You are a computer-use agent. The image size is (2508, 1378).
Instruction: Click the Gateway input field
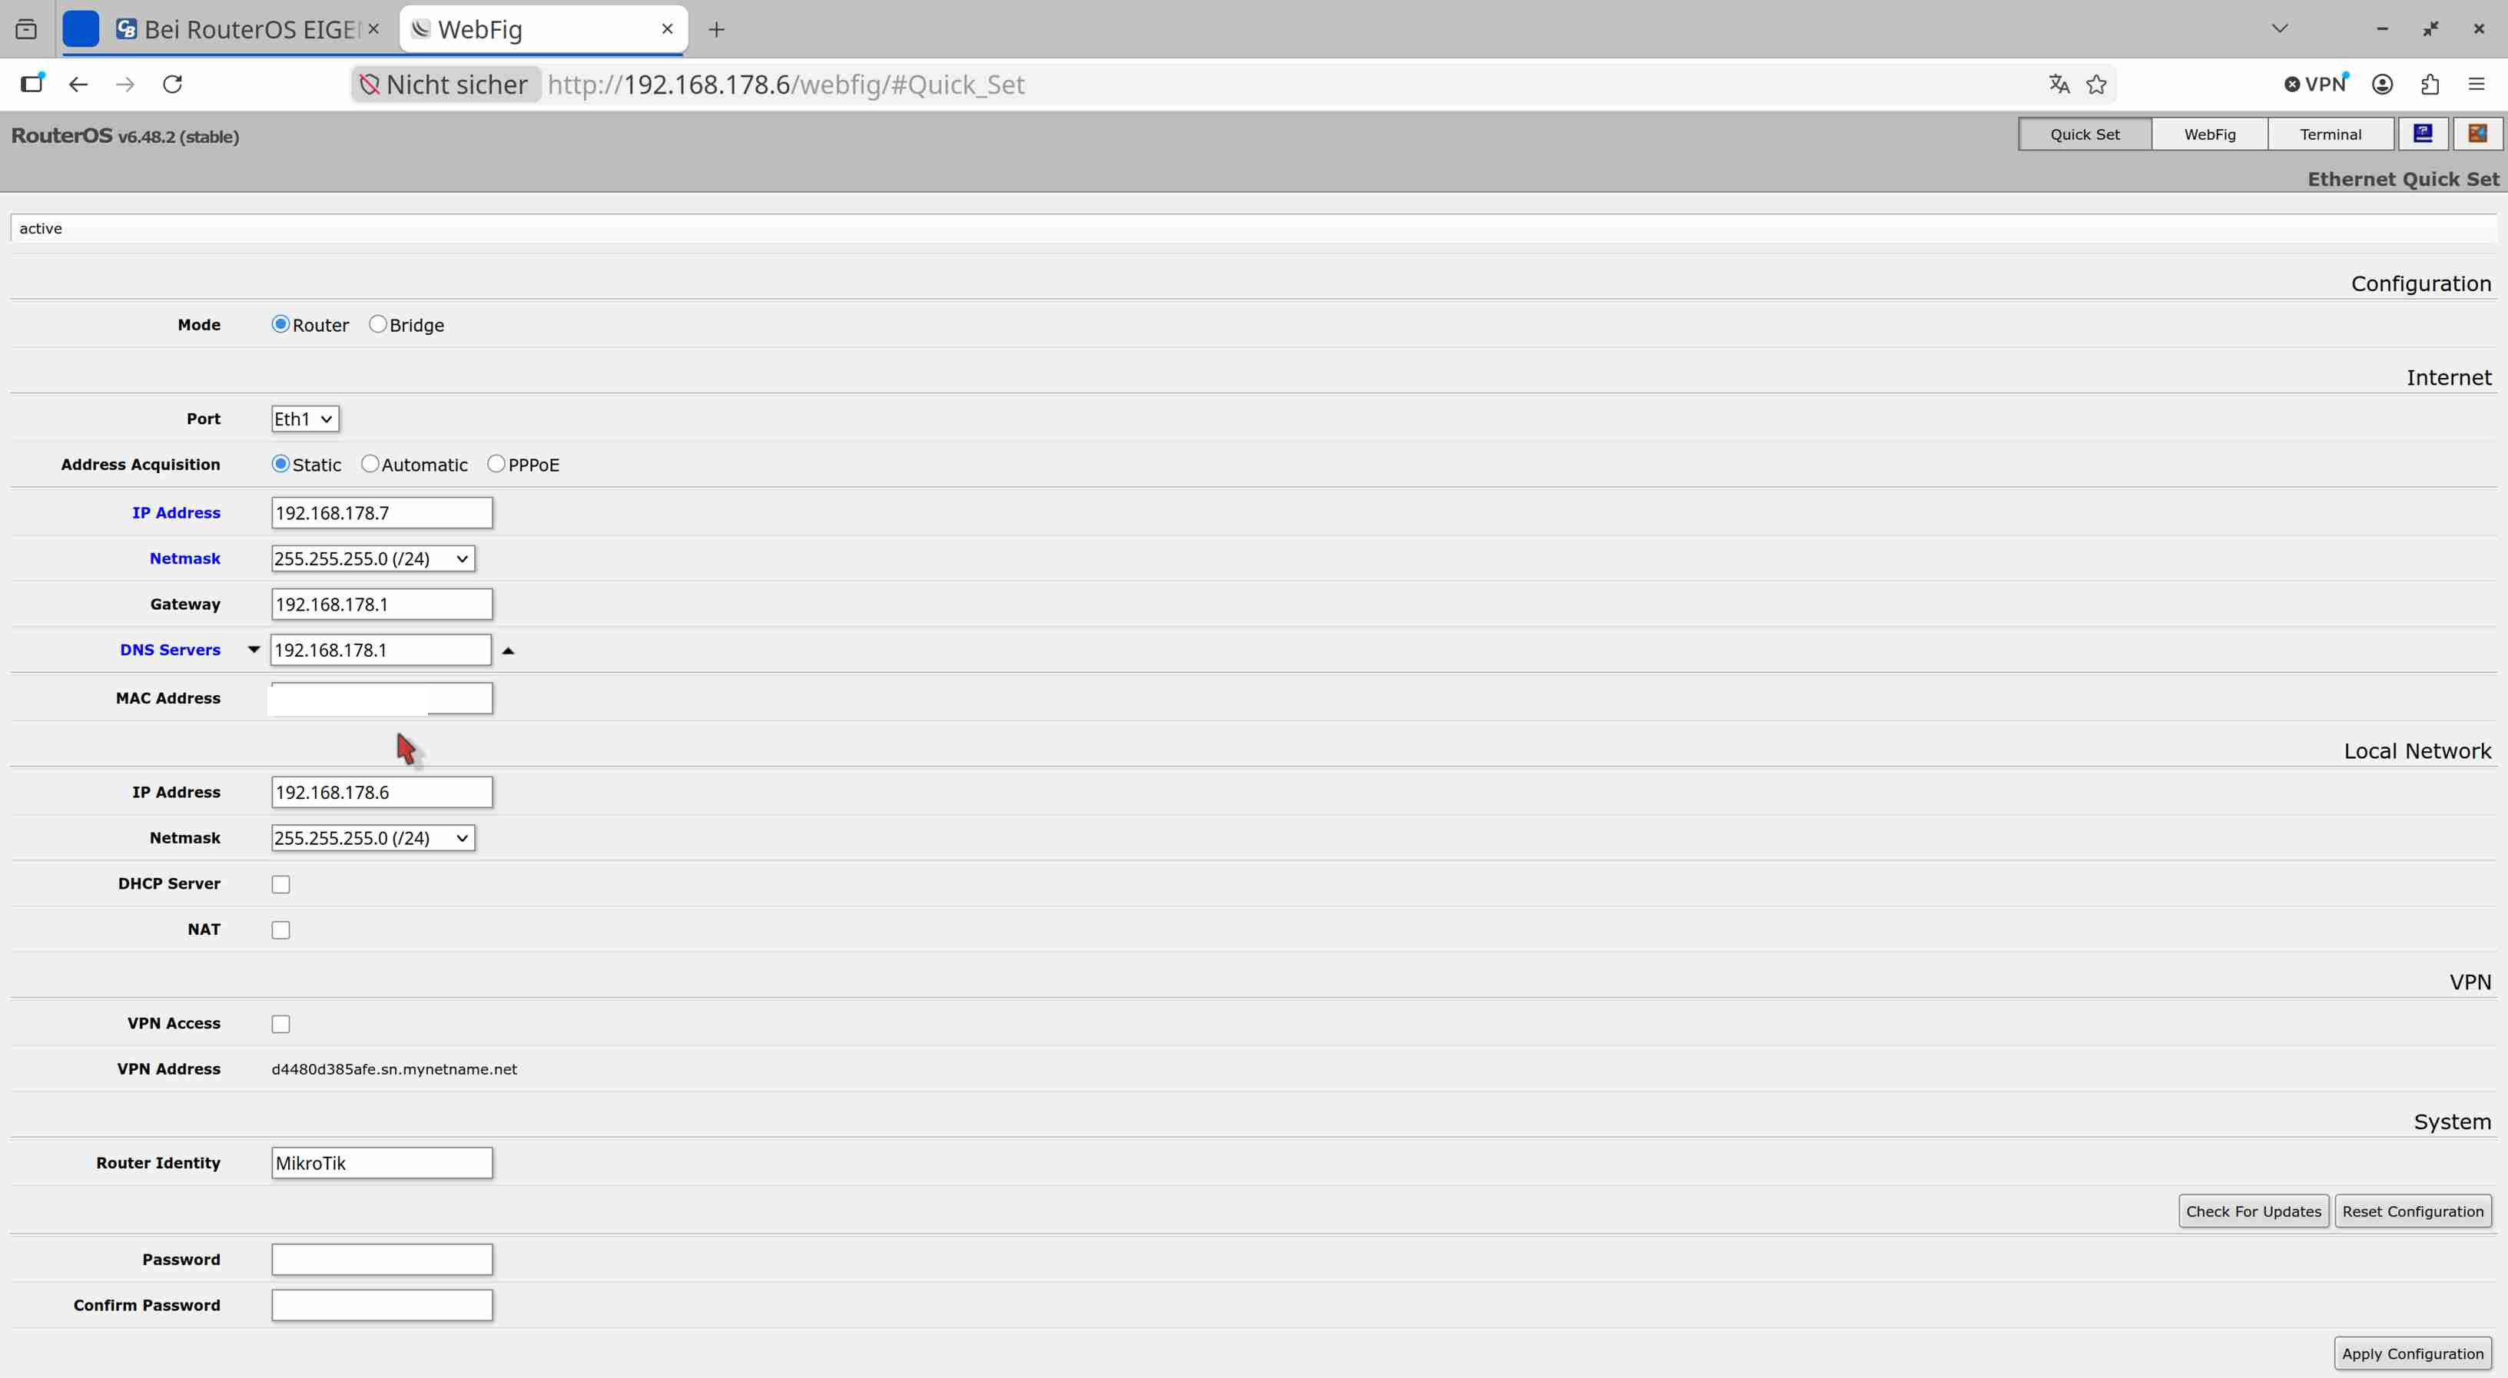(382, 605)
